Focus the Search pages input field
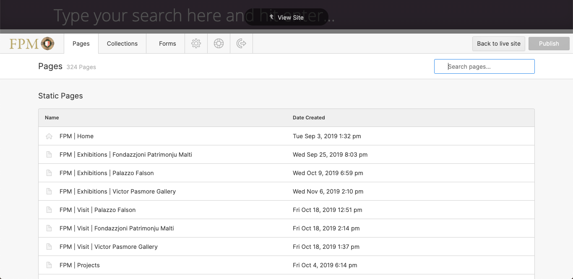 pyautogui.click(x=484, y=67)
